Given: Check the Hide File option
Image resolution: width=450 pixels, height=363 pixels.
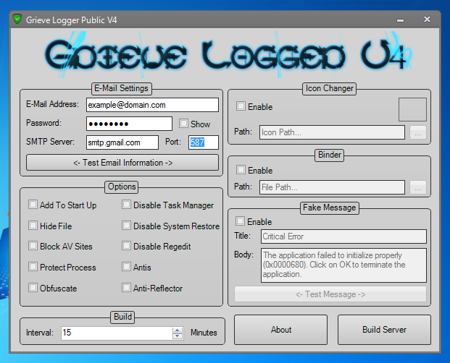Looking at the screenshot, I should tap(33, 226).
